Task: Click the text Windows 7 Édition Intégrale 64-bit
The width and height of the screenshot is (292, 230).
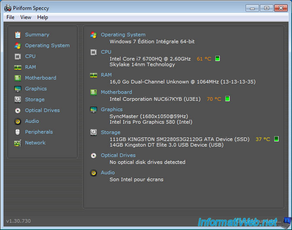Action: click(x=152, y=42)
